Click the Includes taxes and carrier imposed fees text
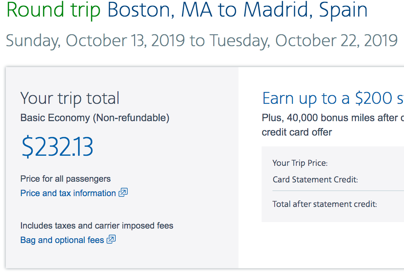 (x=97, y=226)
